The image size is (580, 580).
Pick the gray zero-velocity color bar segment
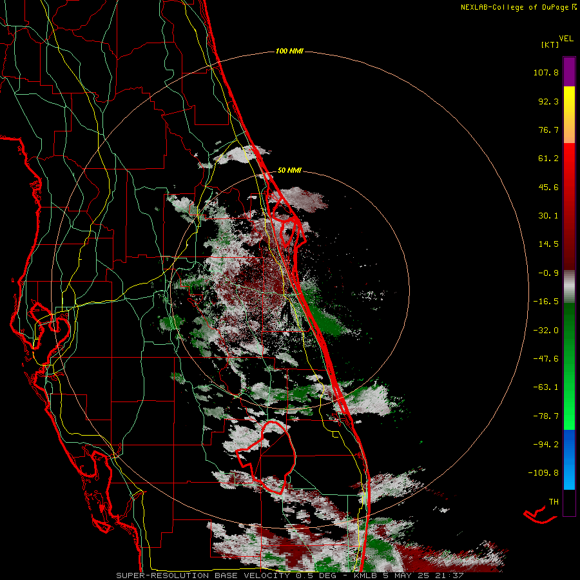pos(569,285)
